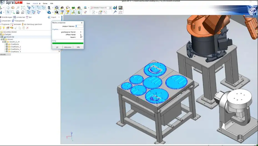Click the Triangulieren tool
Image resolution: width=258 pixels, height=146 pixels.
[x=18, y=21]
